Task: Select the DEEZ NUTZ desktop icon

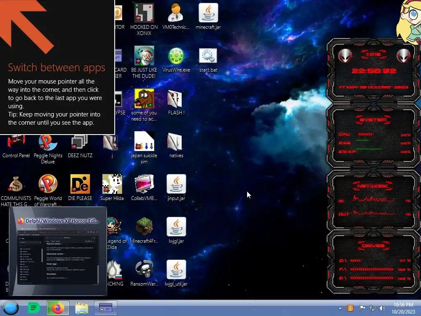Action: pos(80,142)
